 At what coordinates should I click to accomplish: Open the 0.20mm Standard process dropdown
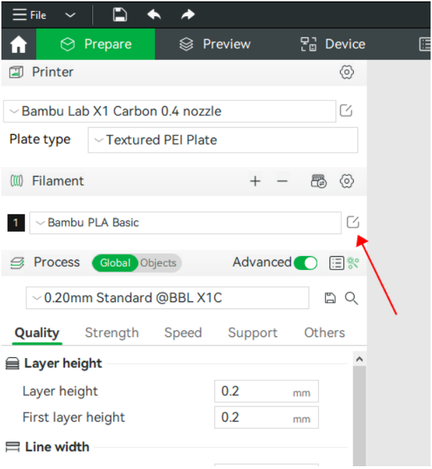click(167, 298)
